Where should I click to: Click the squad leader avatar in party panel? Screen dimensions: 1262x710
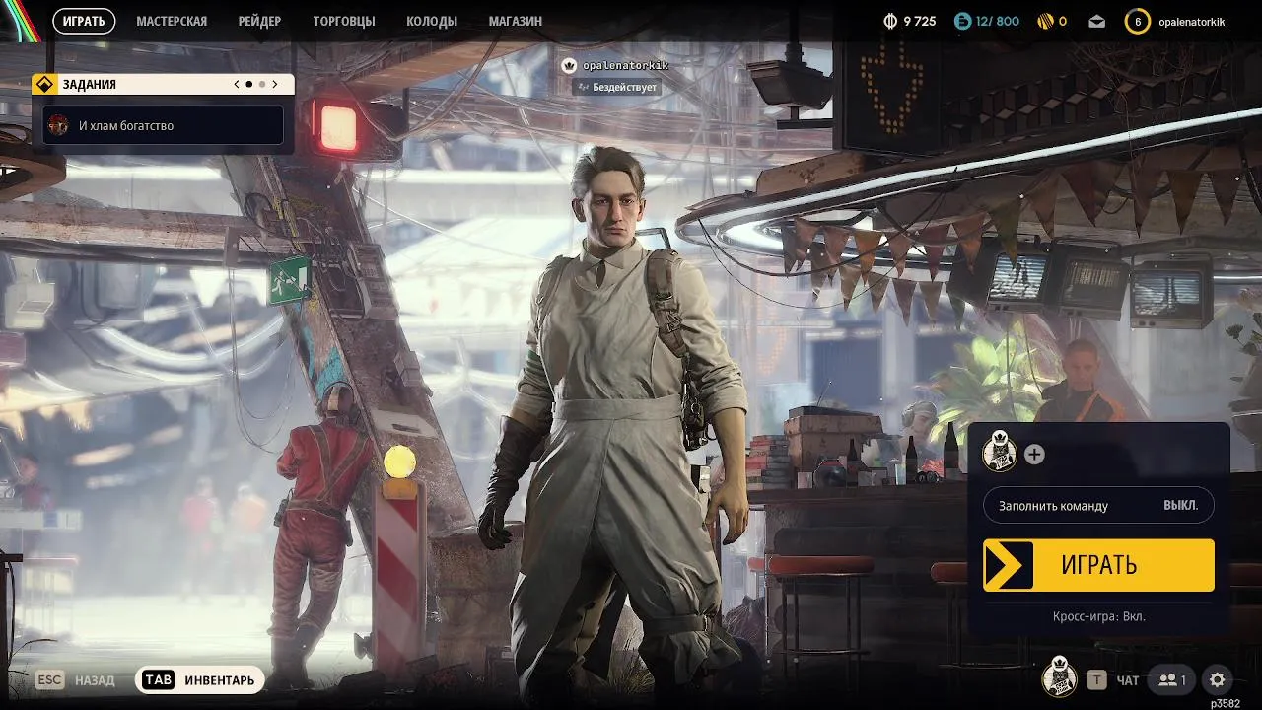(x=1000, y=454)
